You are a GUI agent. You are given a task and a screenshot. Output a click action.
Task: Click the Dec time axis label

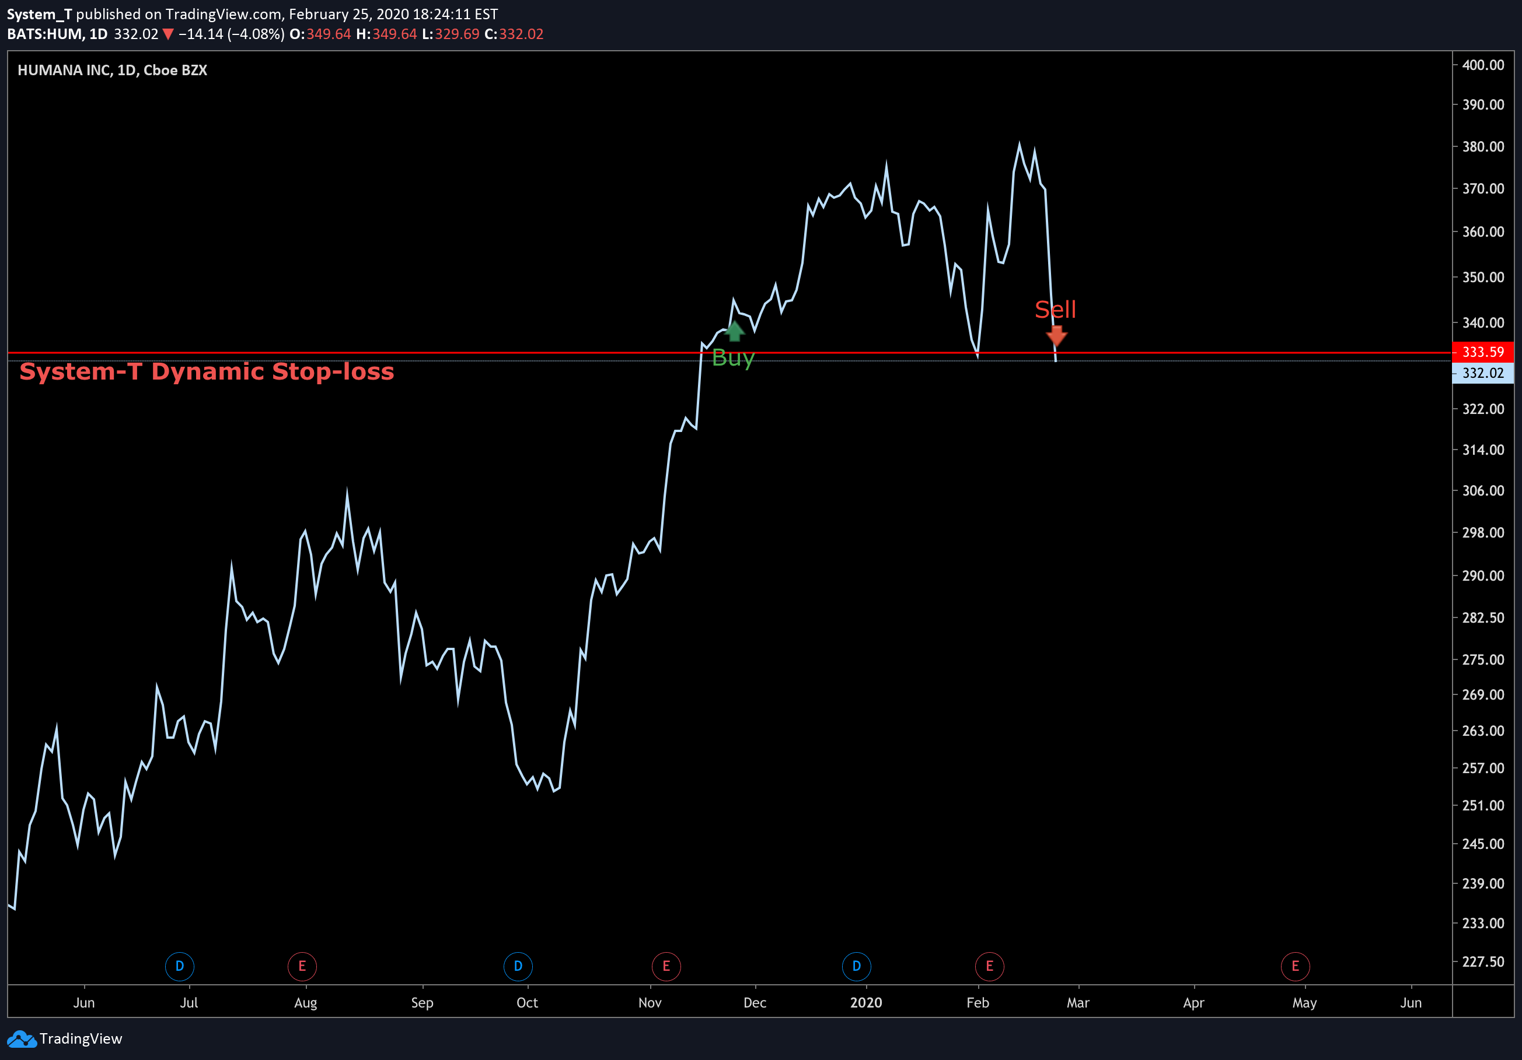[x=755, y=1002]
